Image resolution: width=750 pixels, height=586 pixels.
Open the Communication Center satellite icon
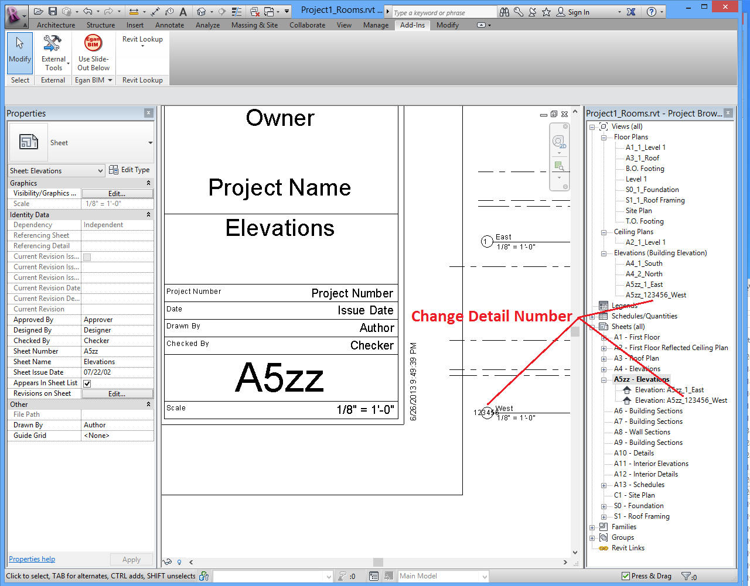[x=533, y=12]
